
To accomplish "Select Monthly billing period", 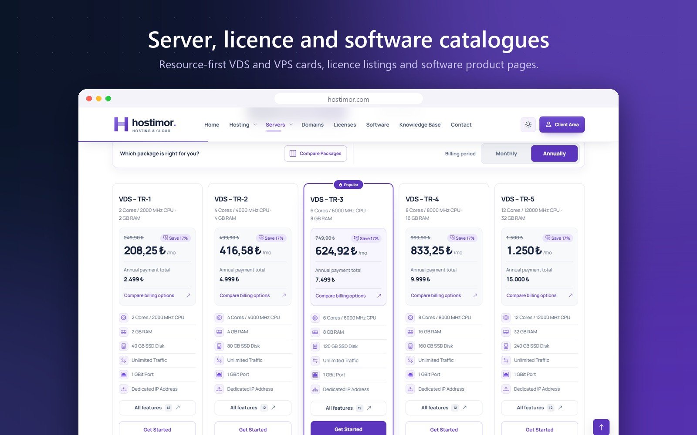I will click(x=506, y=154).
